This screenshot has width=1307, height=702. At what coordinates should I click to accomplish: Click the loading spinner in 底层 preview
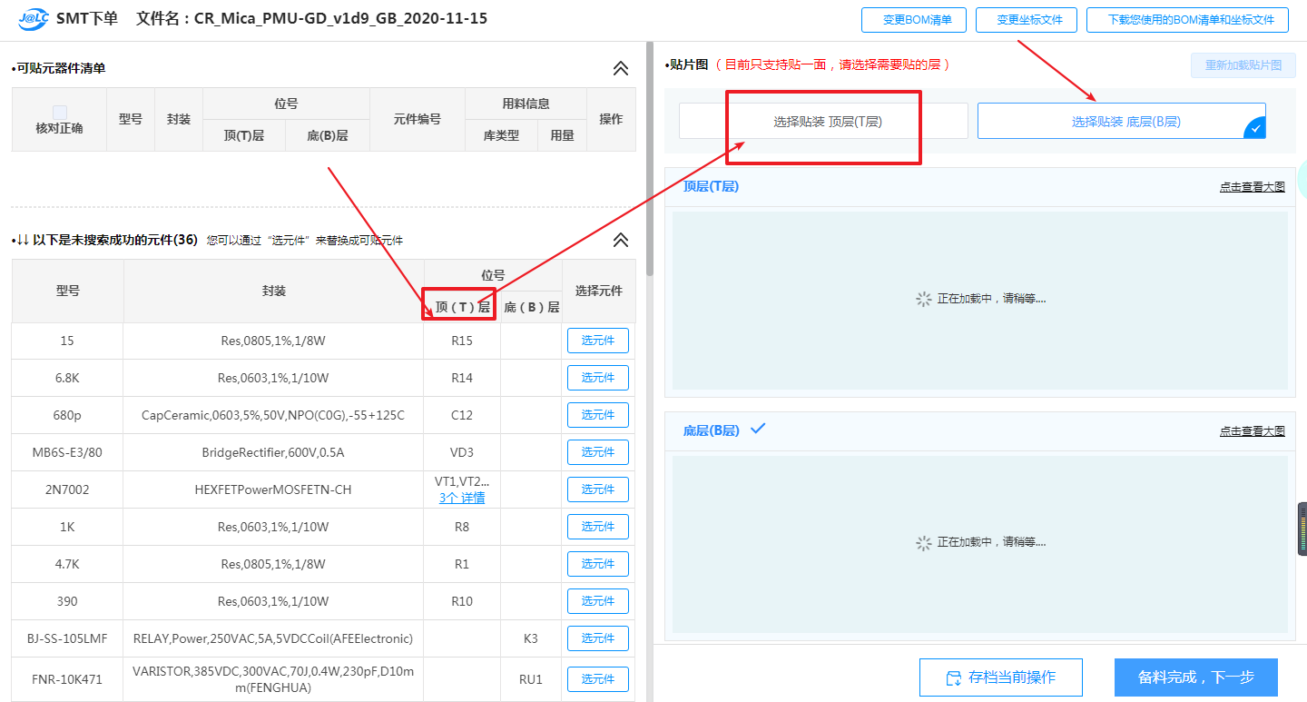pos(923,542)
